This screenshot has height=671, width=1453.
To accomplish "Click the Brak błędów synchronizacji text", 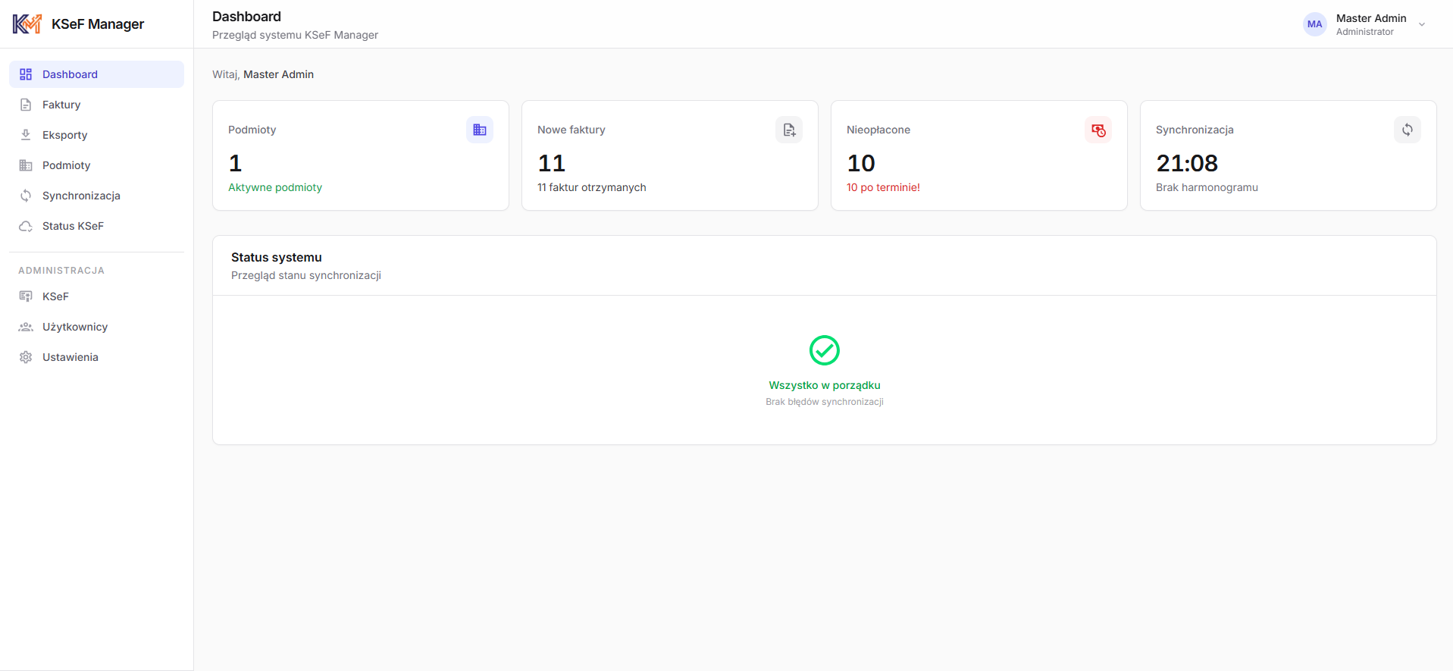I will (825, 402).
